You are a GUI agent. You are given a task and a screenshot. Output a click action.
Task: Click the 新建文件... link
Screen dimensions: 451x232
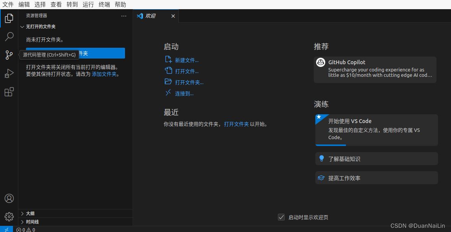[x=187, y=60]
